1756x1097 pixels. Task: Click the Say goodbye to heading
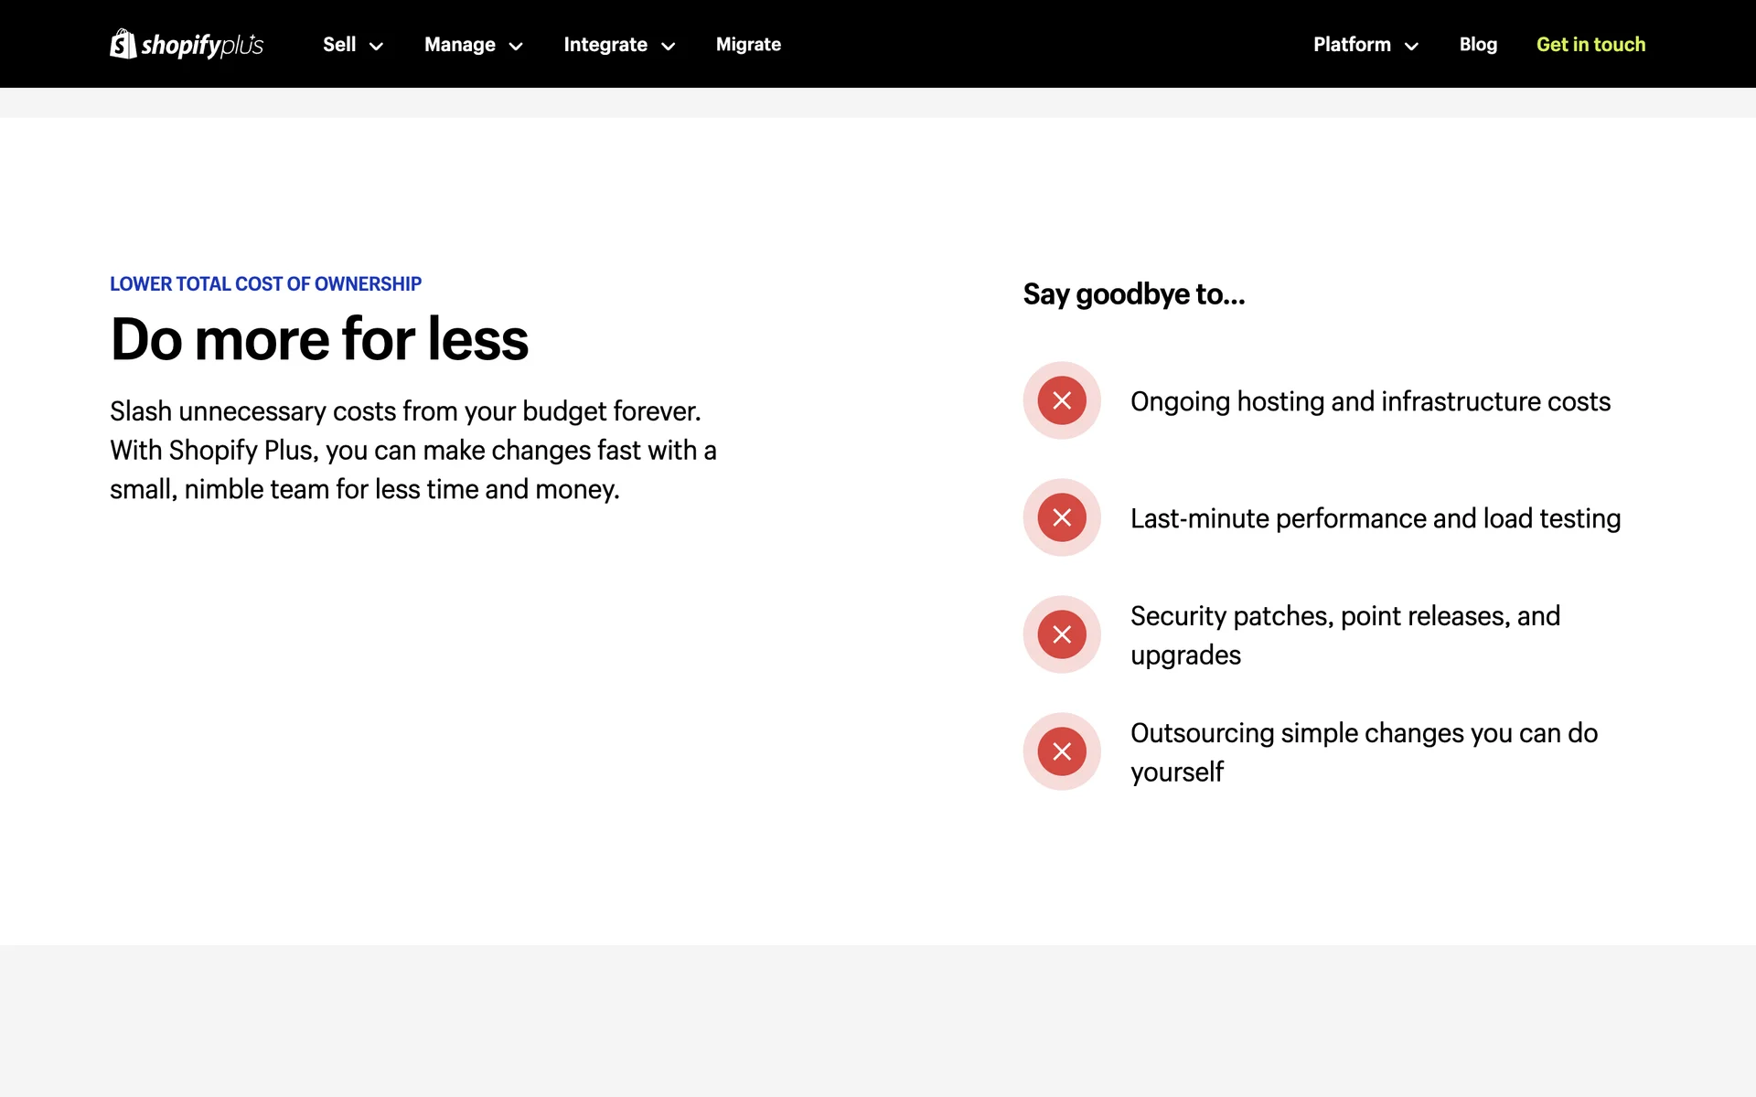[x=1133, y=294]
